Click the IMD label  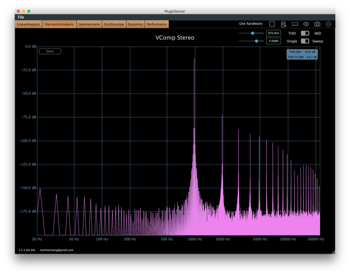(318, 34)
